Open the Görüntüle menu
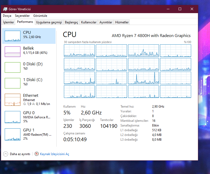Viewport: 210px width, 174px height. click(40, 16)
